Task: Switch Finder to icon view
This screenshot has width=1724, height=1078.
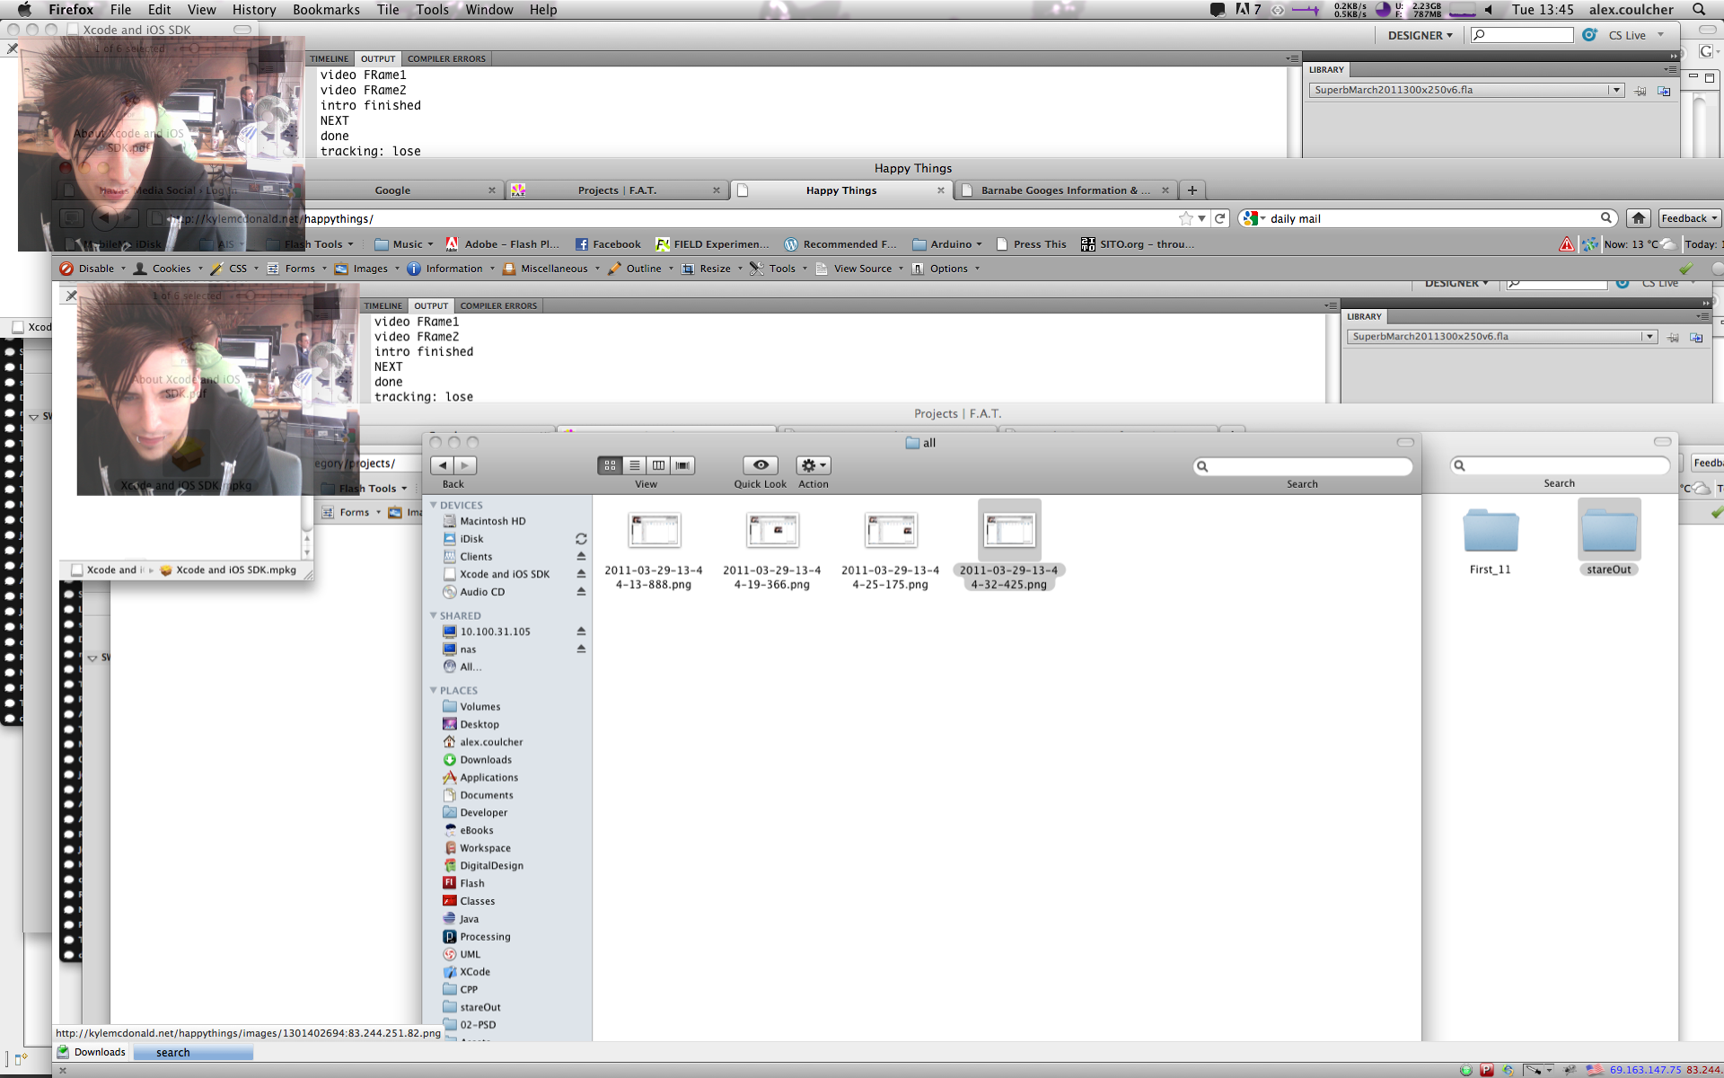Action: click(x=610, y=465)
